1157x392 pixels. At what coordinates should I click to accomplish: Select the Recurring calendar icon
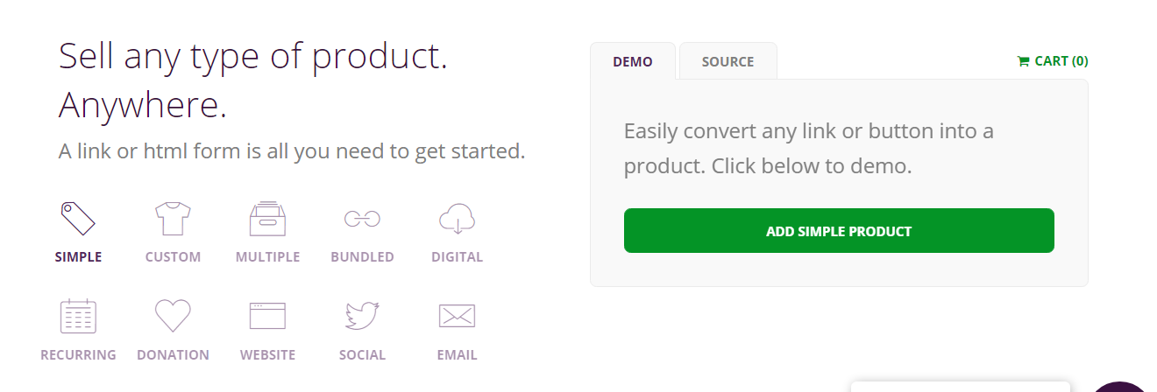[x=78, y=316]
